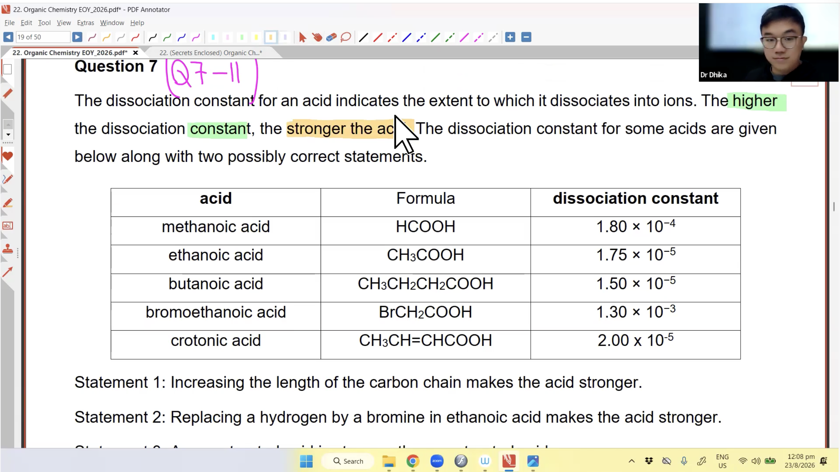Select the orange curved pen preset
Screen dimensions: 840x472
pos(106,37)
